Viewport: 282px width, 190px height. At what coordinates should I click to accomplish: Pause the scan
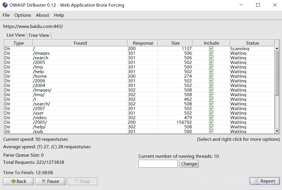50,181
